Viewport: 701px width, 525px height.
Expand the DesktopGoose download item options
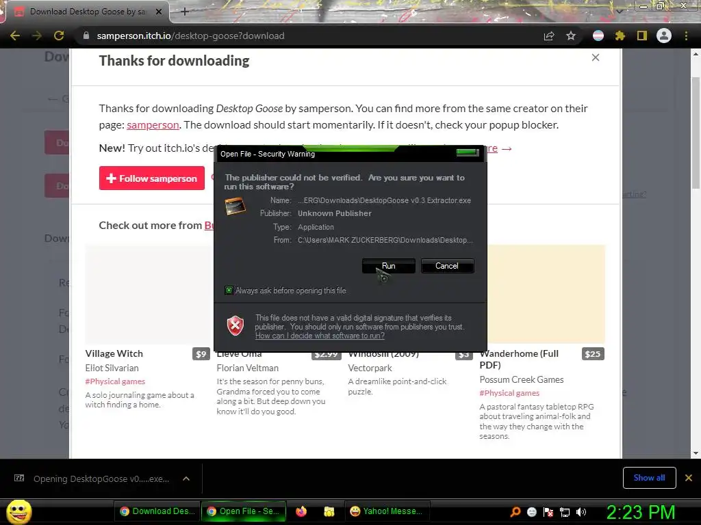(186, 479)
